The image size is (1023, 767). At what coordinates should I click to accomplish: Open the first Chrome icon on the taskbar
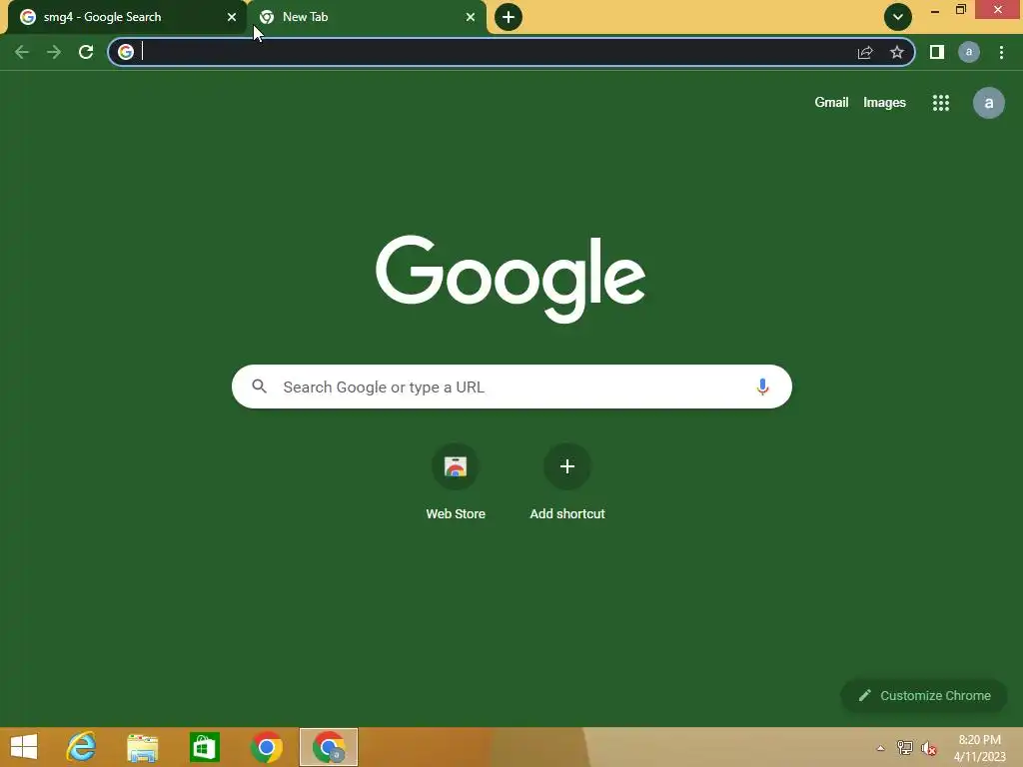point(266,747)
